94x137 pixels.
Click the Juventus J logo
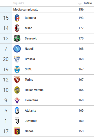point(17,121)
